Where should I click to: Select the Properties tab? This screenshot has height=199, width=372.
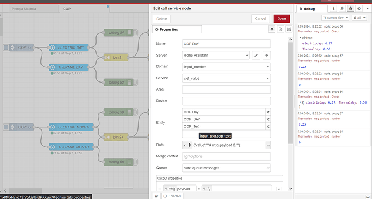[x=177, y=30]
